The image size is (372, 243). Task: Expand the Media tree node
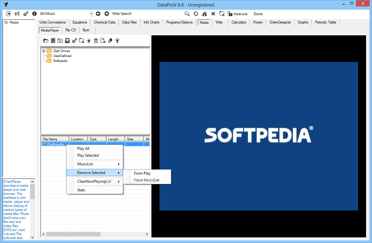[x=6, y=23]
